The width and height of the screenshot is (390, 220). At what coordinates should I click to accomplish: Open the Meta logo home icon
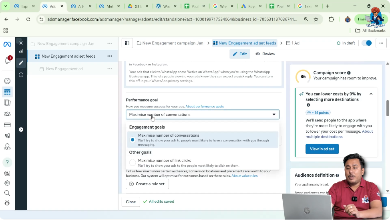7,44
